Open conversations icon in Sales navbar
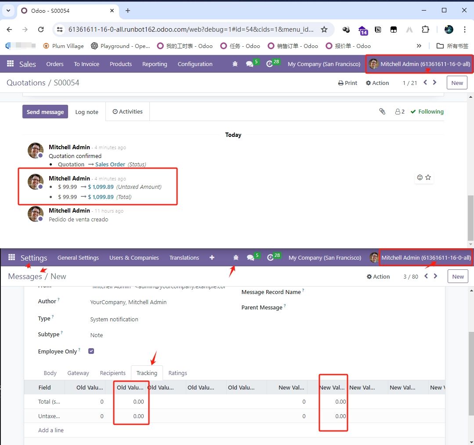Screen dimensions: 474x445 coord(250,64)
